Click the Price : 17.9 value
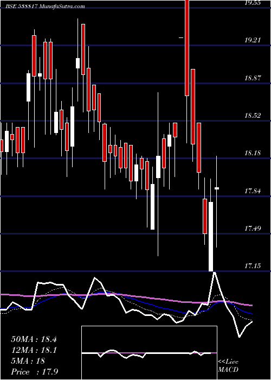Screen dimensions: 271x380 coord(34,371)
